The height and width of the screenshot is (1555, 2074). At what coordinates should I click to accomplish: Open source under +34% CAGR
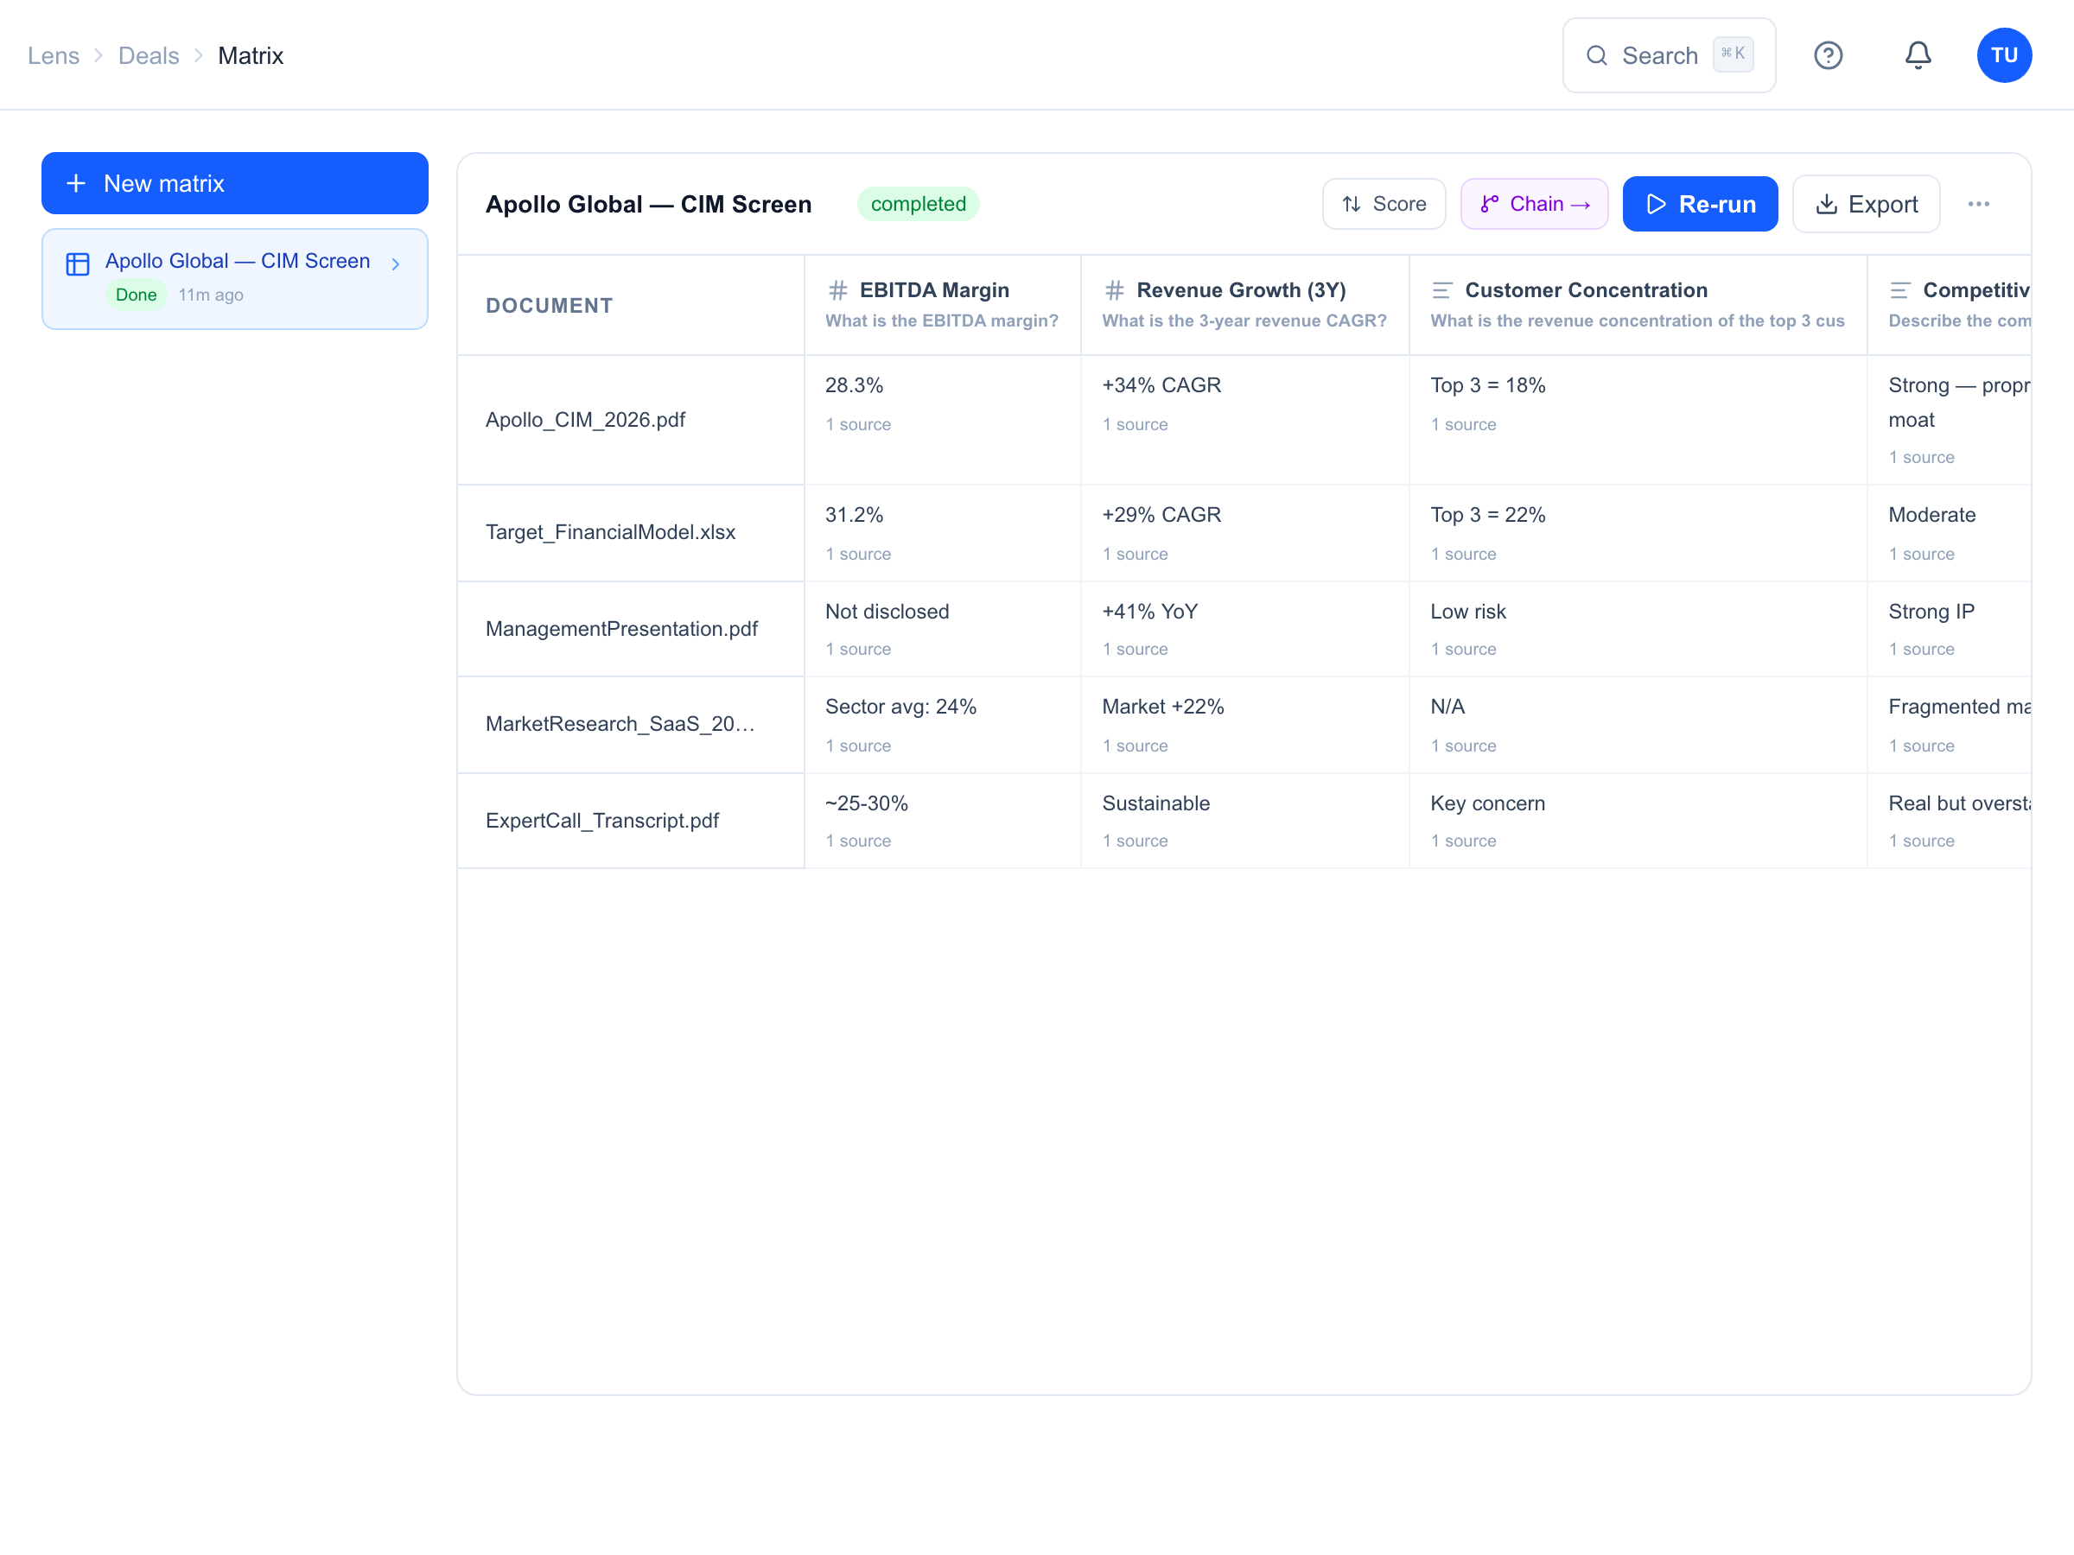click(x=1135, y=423)
